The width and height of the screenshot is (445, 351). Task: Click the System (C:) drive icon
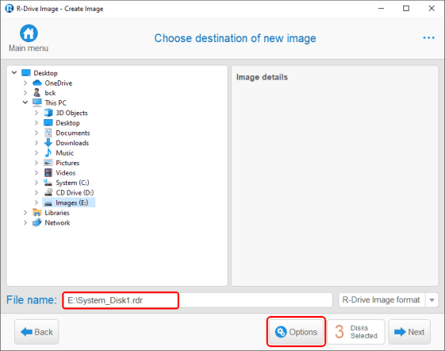tap(48, 183)
